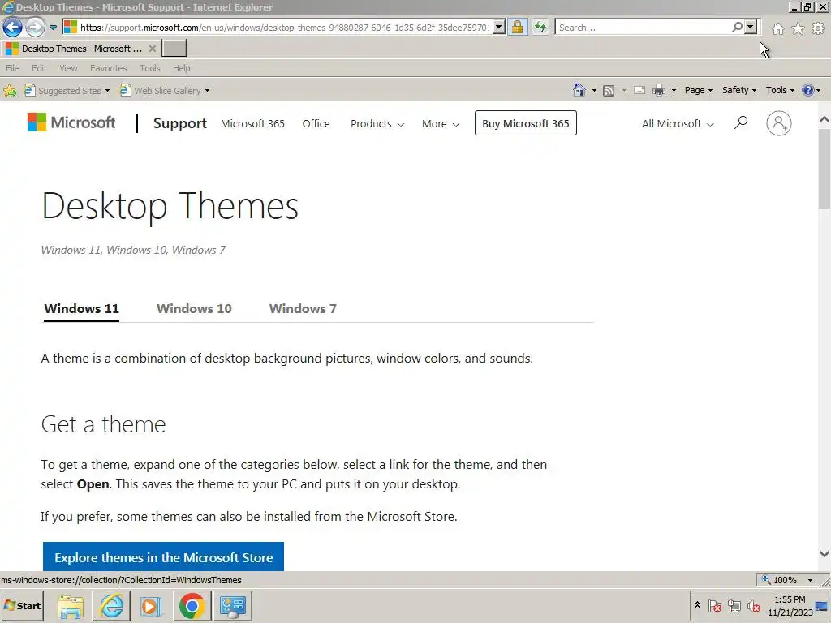This screenshot has height=623, width=831.
Task: Click the Add to Favorites bar star icon
Action: point(10,91)
